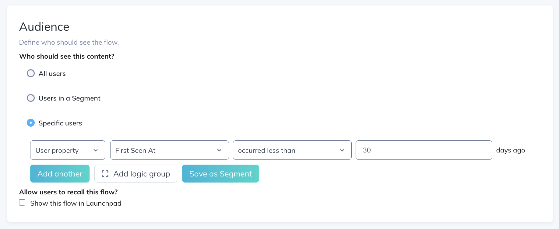Select the Specific users option
Image resolution: width=559 pixels, height=229 pixels.
click(30, 123)
